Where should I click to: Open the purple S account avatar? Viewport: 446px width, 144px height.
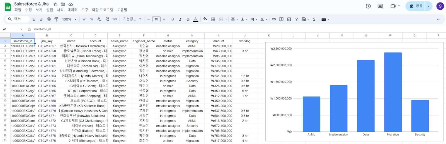coord(440,6)
